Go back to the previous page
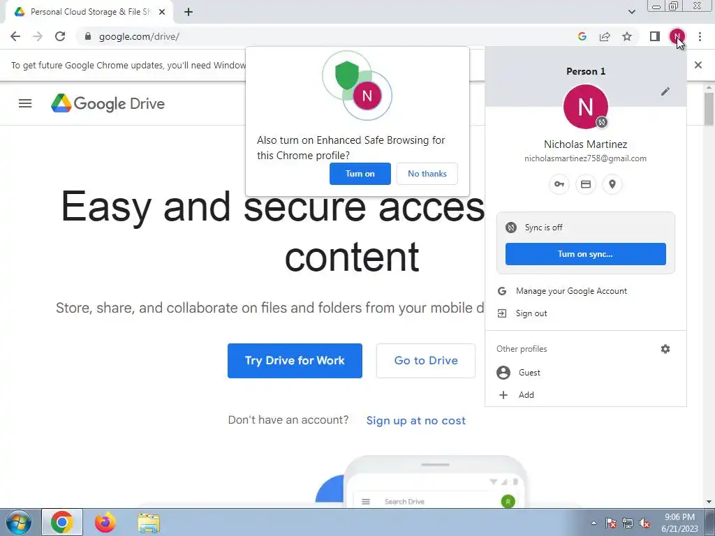This screenshot has width=715, height=536. pos(15,36)
